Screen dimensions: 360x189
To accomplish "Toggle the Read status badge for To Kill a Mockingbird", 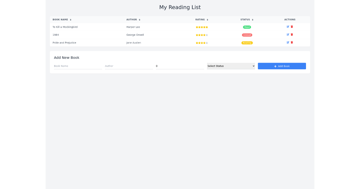I will coord(247,27).
